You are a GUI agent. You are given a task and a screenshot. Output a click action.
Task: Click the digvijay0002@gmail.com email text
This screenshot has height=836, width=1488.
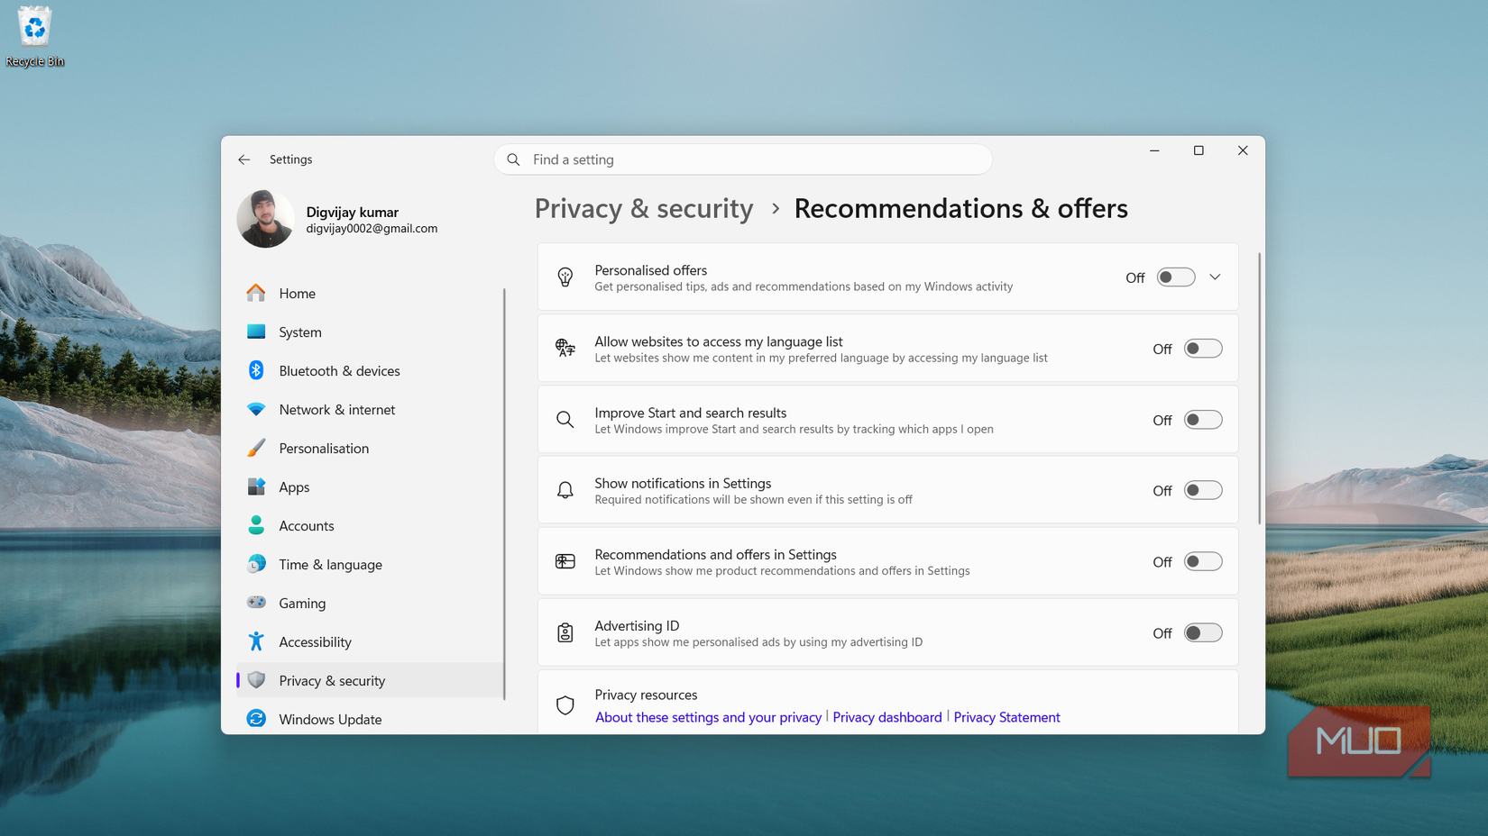tap(372, 229)
